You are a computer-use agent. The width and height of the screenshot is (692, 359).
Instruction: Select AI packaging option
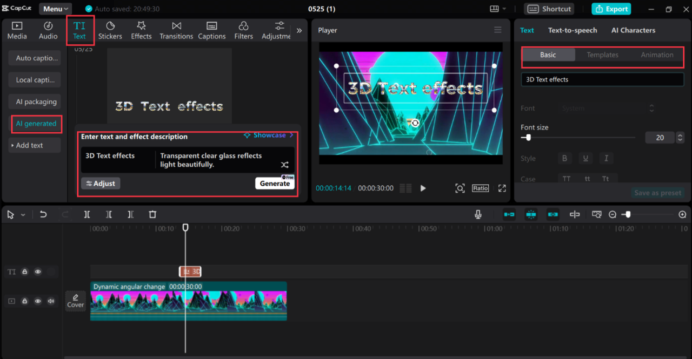click(35, 101)
